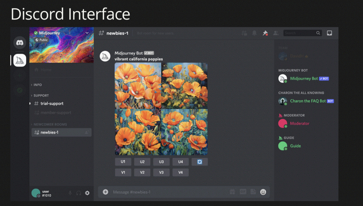Click Midjourney Bot name in member list
This screenshot has width=363, height=206.
point(304,79)
